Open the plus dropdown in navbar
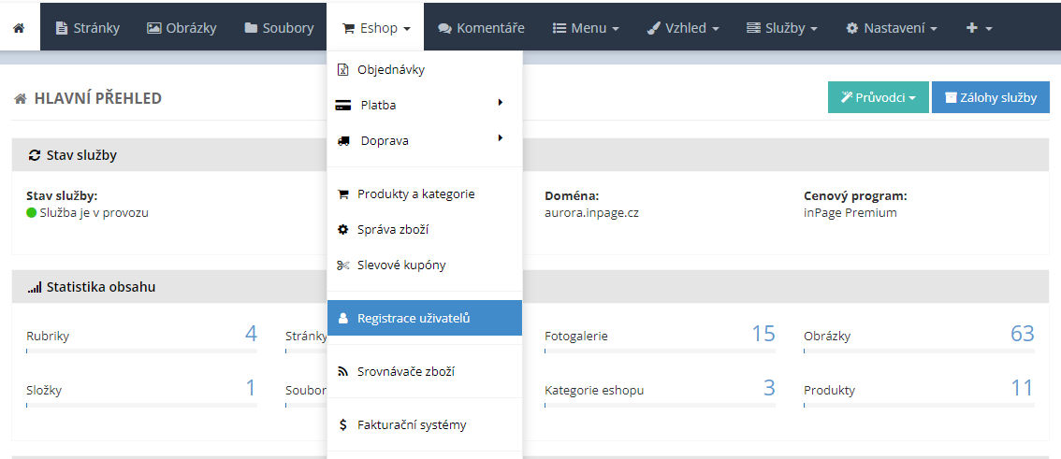1061x459 pixels. click(x=979, y=28)
